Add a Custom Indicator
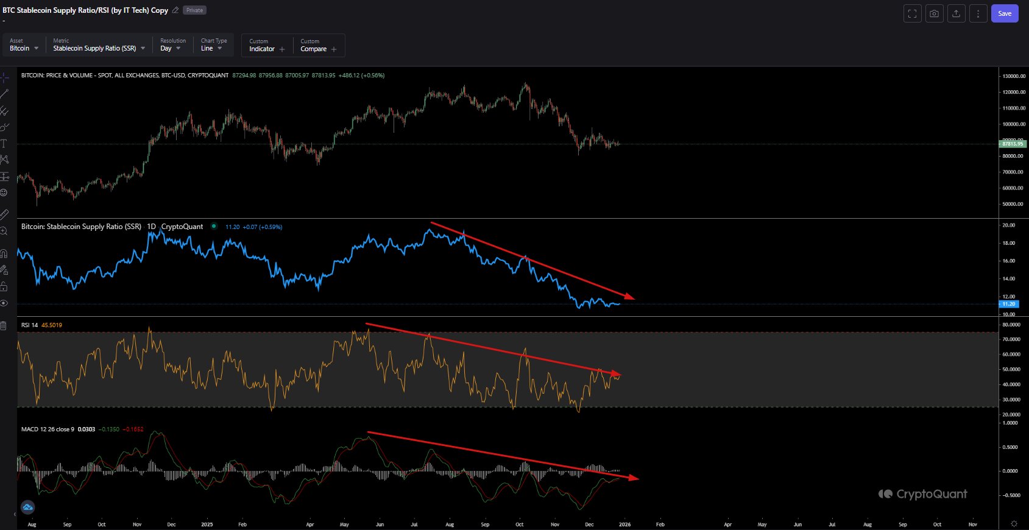 pyautogui.click(x=267, y=45)
